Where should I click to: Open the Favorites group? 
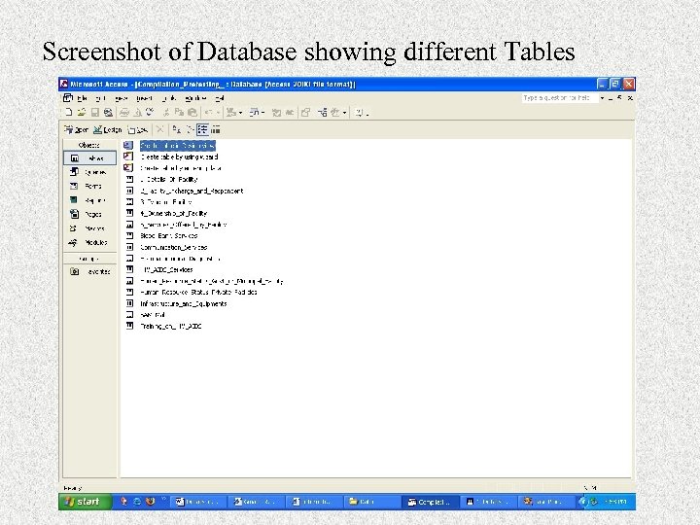click(x=89, y=271)
